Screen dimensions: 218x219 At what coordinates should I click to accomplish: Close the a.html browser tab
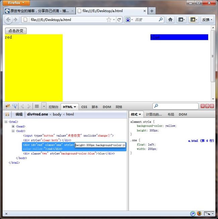[x=145, y=11]
